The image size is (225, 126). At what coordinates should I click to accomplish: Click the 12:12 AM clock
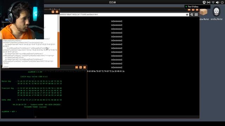click(112, 2)
